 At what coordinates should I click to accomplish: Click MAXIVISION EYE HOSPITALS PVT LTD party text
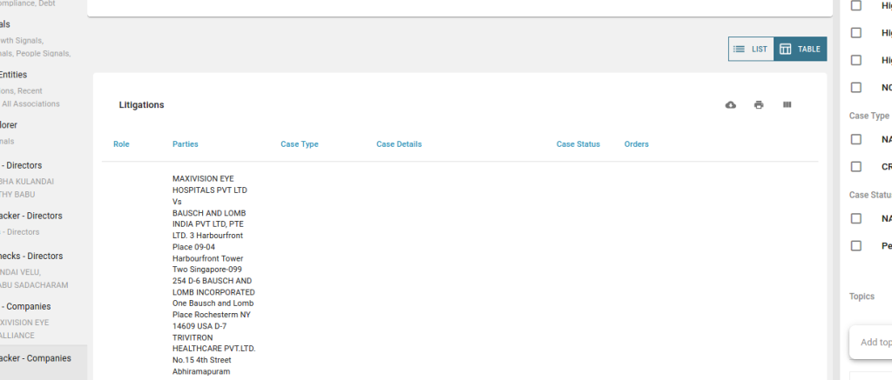pyautogui.click(x=210, y=184)
